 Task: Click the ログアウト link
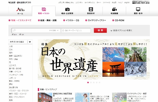coord(79,3)
